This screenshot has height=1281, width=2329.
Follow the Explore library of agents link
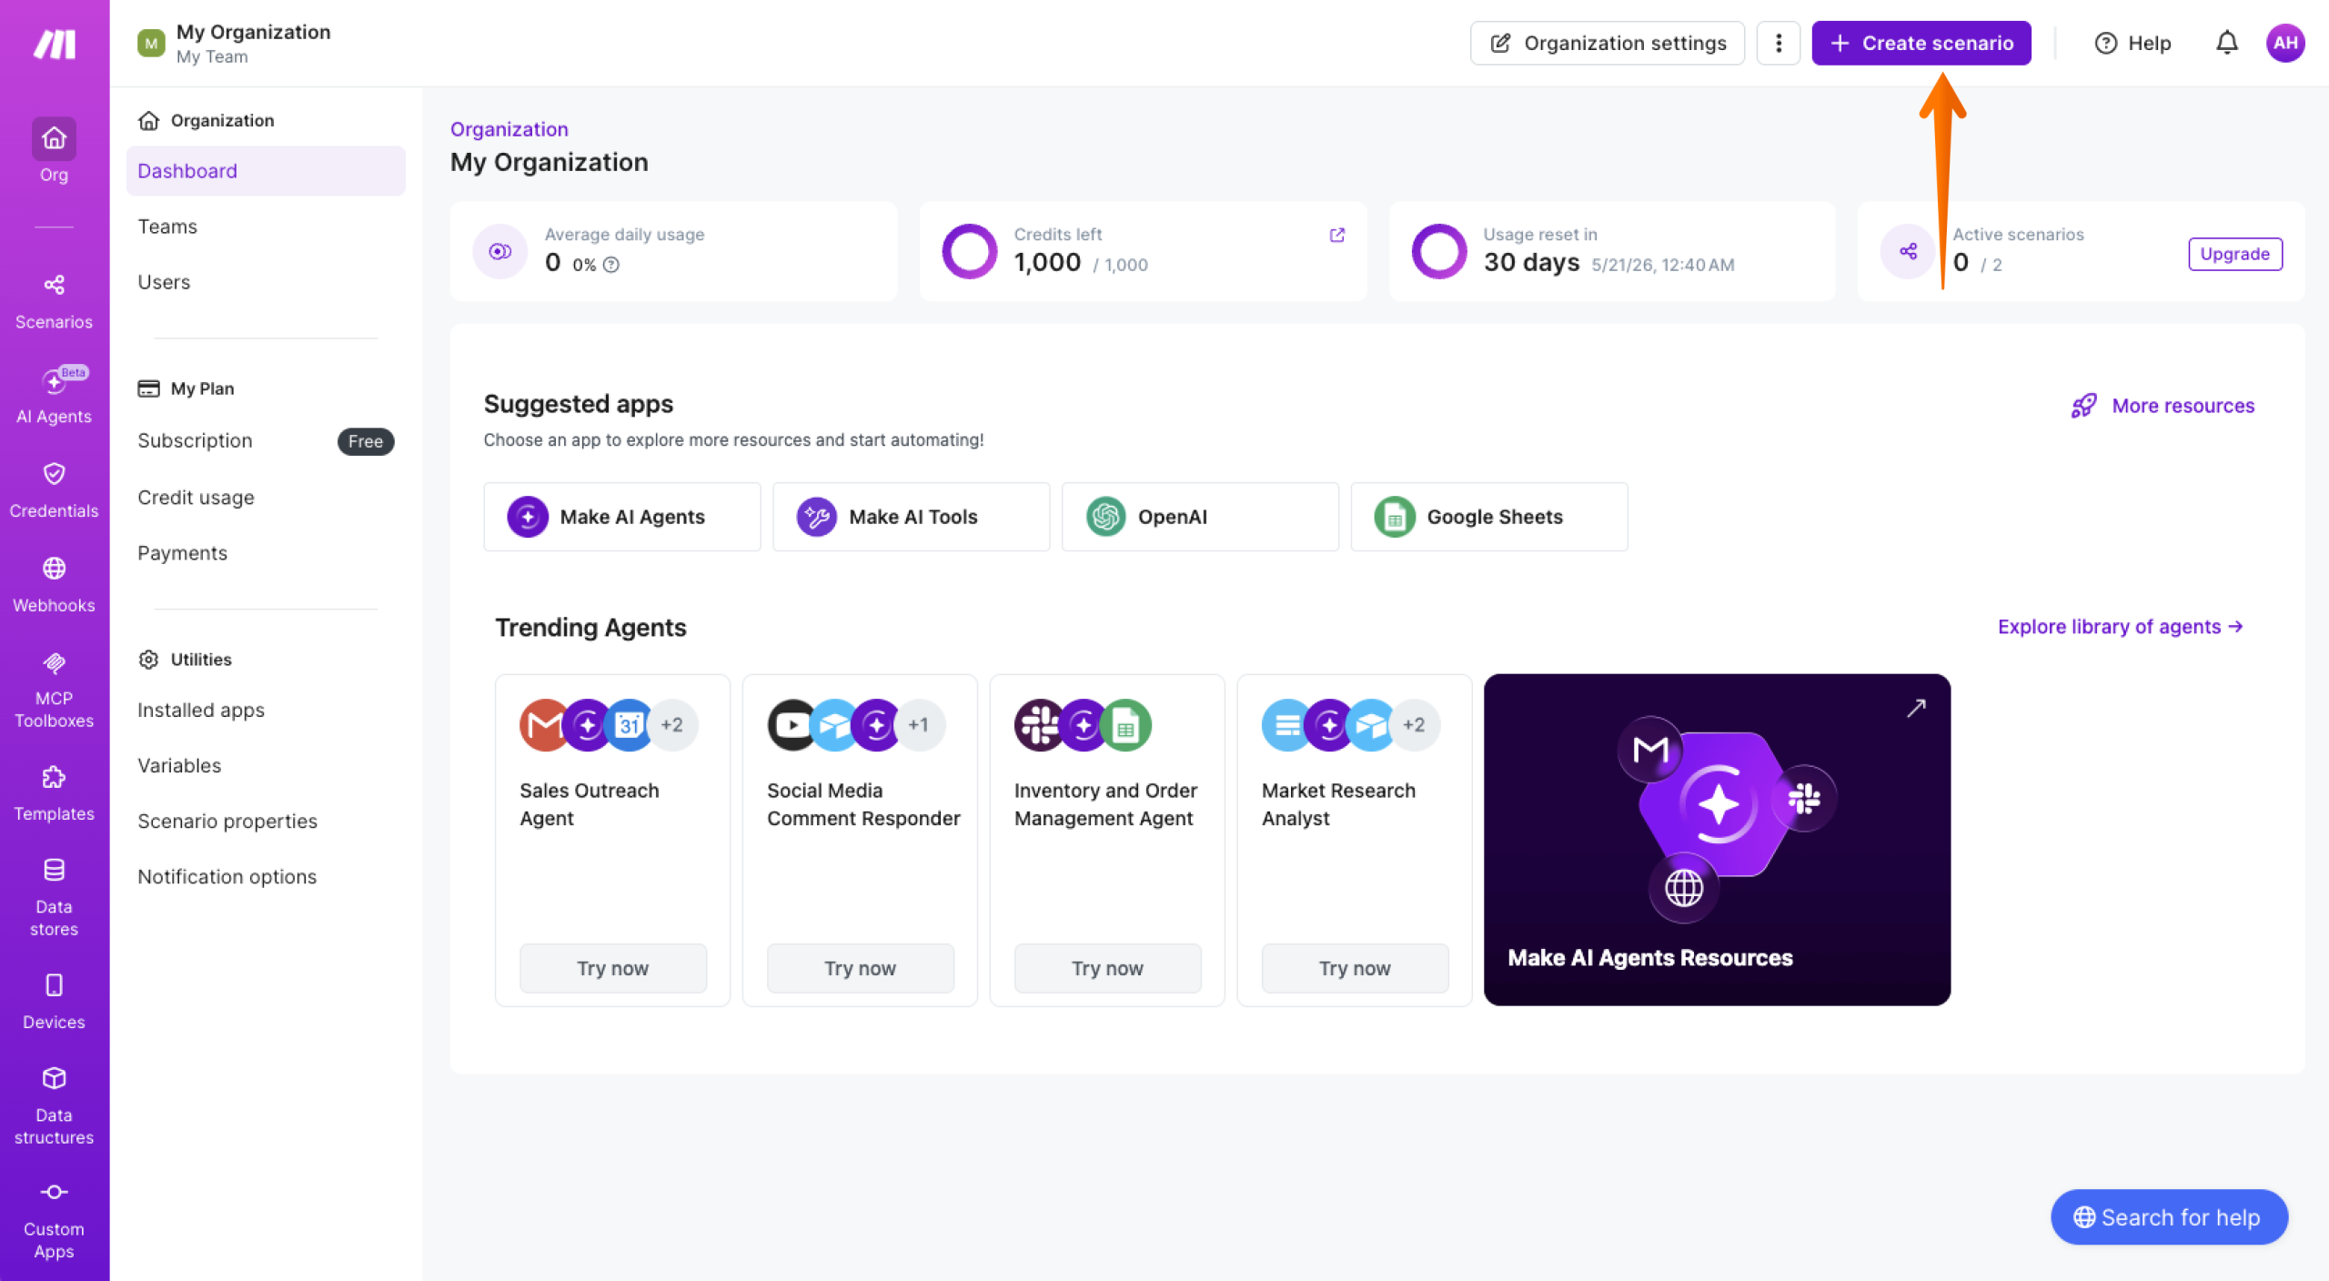click(x=2120, y=627)
